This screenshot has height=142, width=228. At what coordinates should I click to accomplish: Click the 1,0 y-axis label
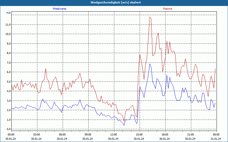coord(9,120)
